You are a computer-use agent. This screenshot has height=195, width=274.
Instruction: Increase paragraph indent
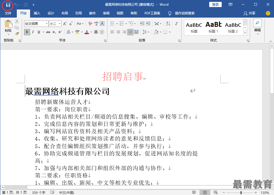[x=148, y=24]
